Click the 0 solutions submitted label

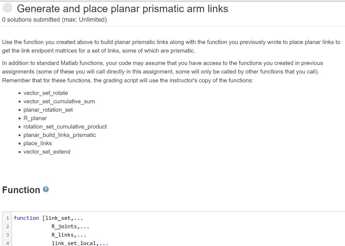click(54, 20)
